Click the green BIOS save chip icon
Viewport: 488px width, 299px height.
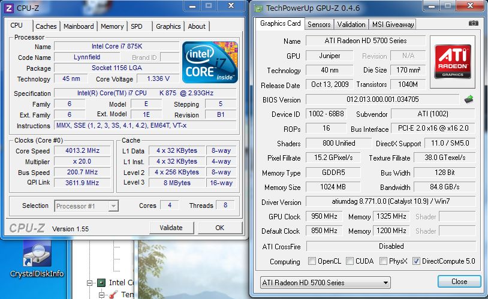[469, 99]
